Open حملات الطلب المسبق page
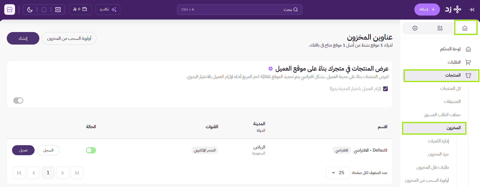 442,115
